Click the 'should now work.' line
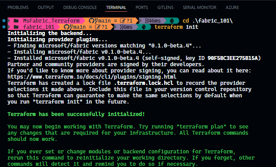Viewport: 276px width, 167px height. (32, 139)
